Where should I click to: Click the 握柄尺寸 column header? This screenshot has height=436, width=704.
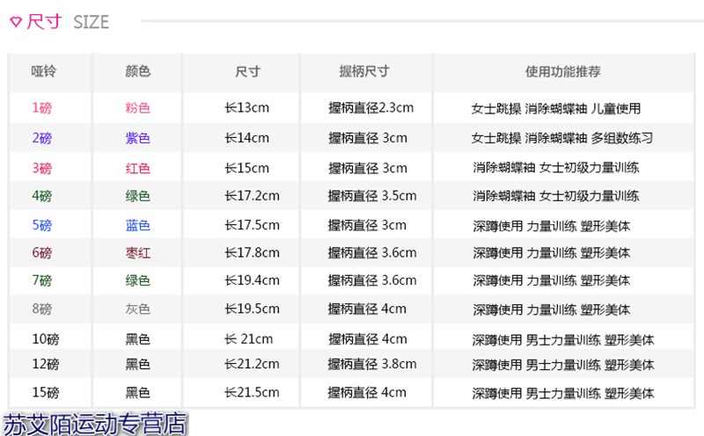tap(363, 72)
